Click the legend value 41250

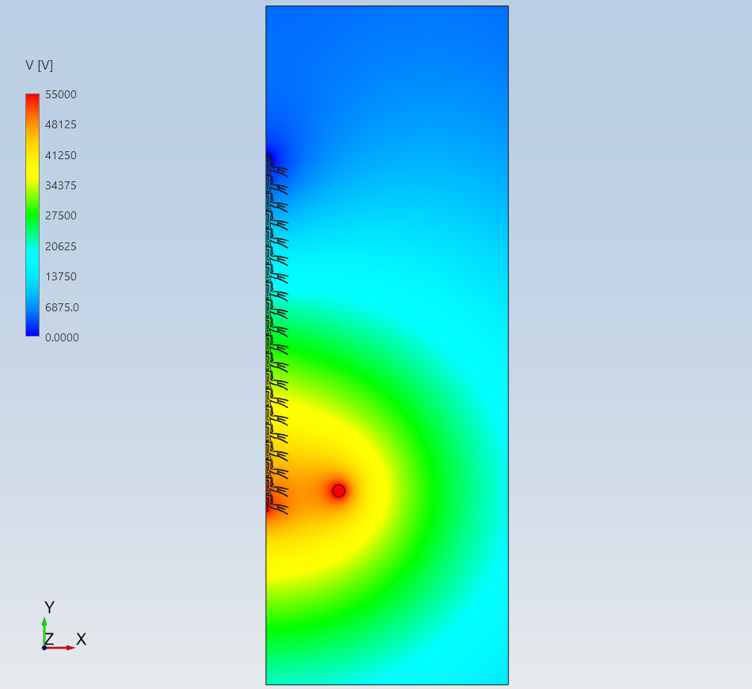[x=61, y=155]
